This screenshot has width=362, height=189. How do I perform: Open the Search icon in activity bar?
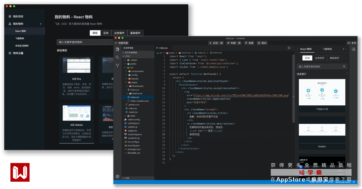pyautogui.click(x=117, y=57)
